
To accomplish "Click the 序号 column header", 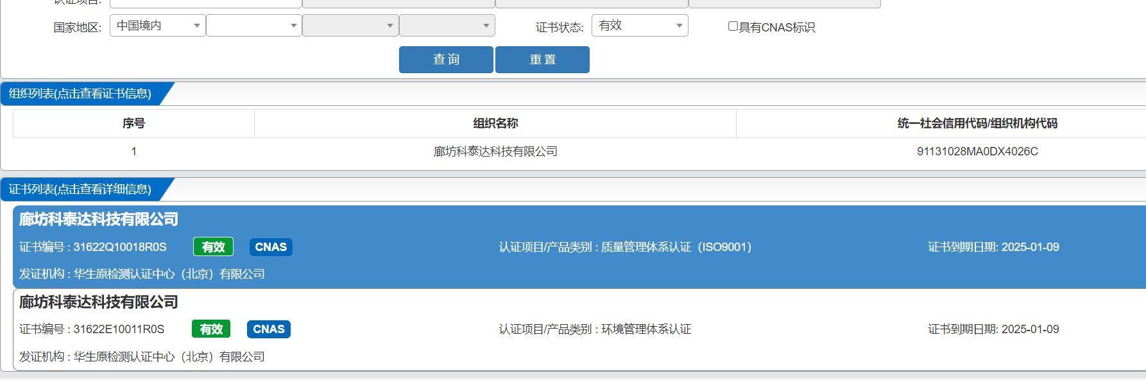I will 133,123.
